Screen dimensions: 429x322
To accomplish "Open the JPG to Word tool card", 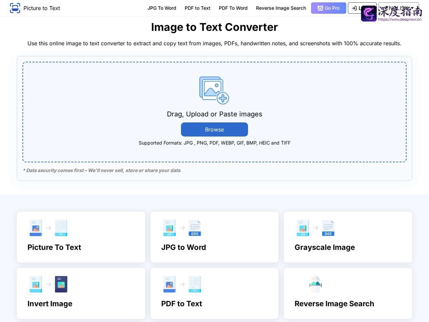I will coord(214,237).
